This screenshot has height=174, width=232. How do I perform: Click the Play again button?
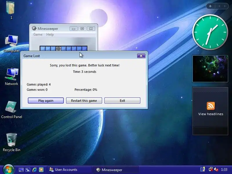click(x=46, y=100)
